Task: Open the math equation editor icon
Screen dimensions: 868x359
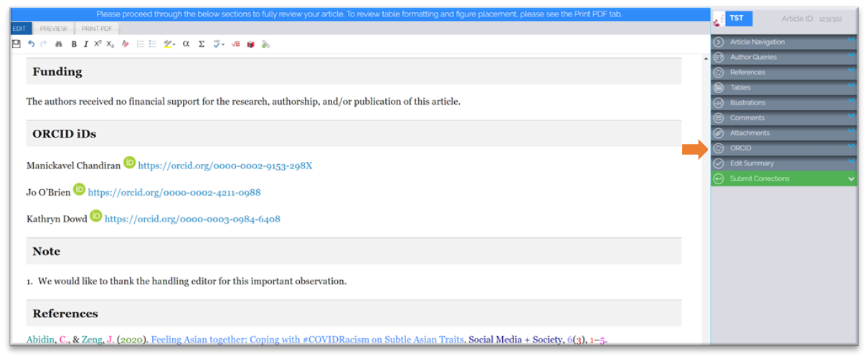Action: click(x=236, y=44)
